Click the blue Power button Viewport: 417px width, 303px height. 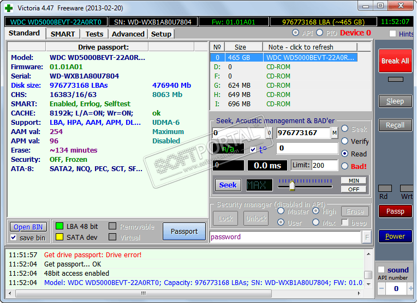tap(395, 236)
